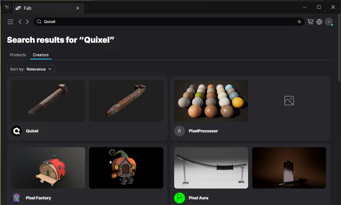
Task: Open the Pixel Aura creator name link
Action: click(x=199, y=198)
